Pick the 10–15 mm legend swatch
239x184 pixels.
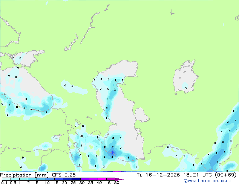coord(50,179)
